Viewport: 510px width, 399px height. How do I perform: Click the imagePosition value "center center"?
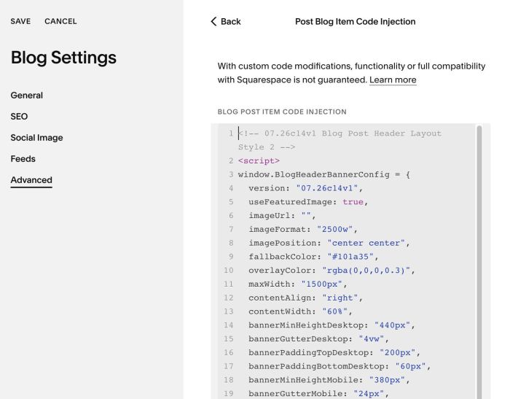pyautogui.click(x=366, y=243)
